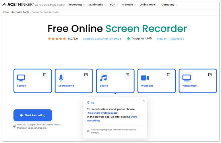Click the Sound card label

click(104, 86)
